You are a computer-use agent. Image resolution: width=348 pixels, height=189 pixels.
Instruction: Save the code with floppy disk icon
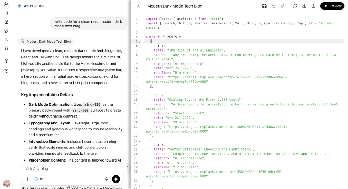264,6
